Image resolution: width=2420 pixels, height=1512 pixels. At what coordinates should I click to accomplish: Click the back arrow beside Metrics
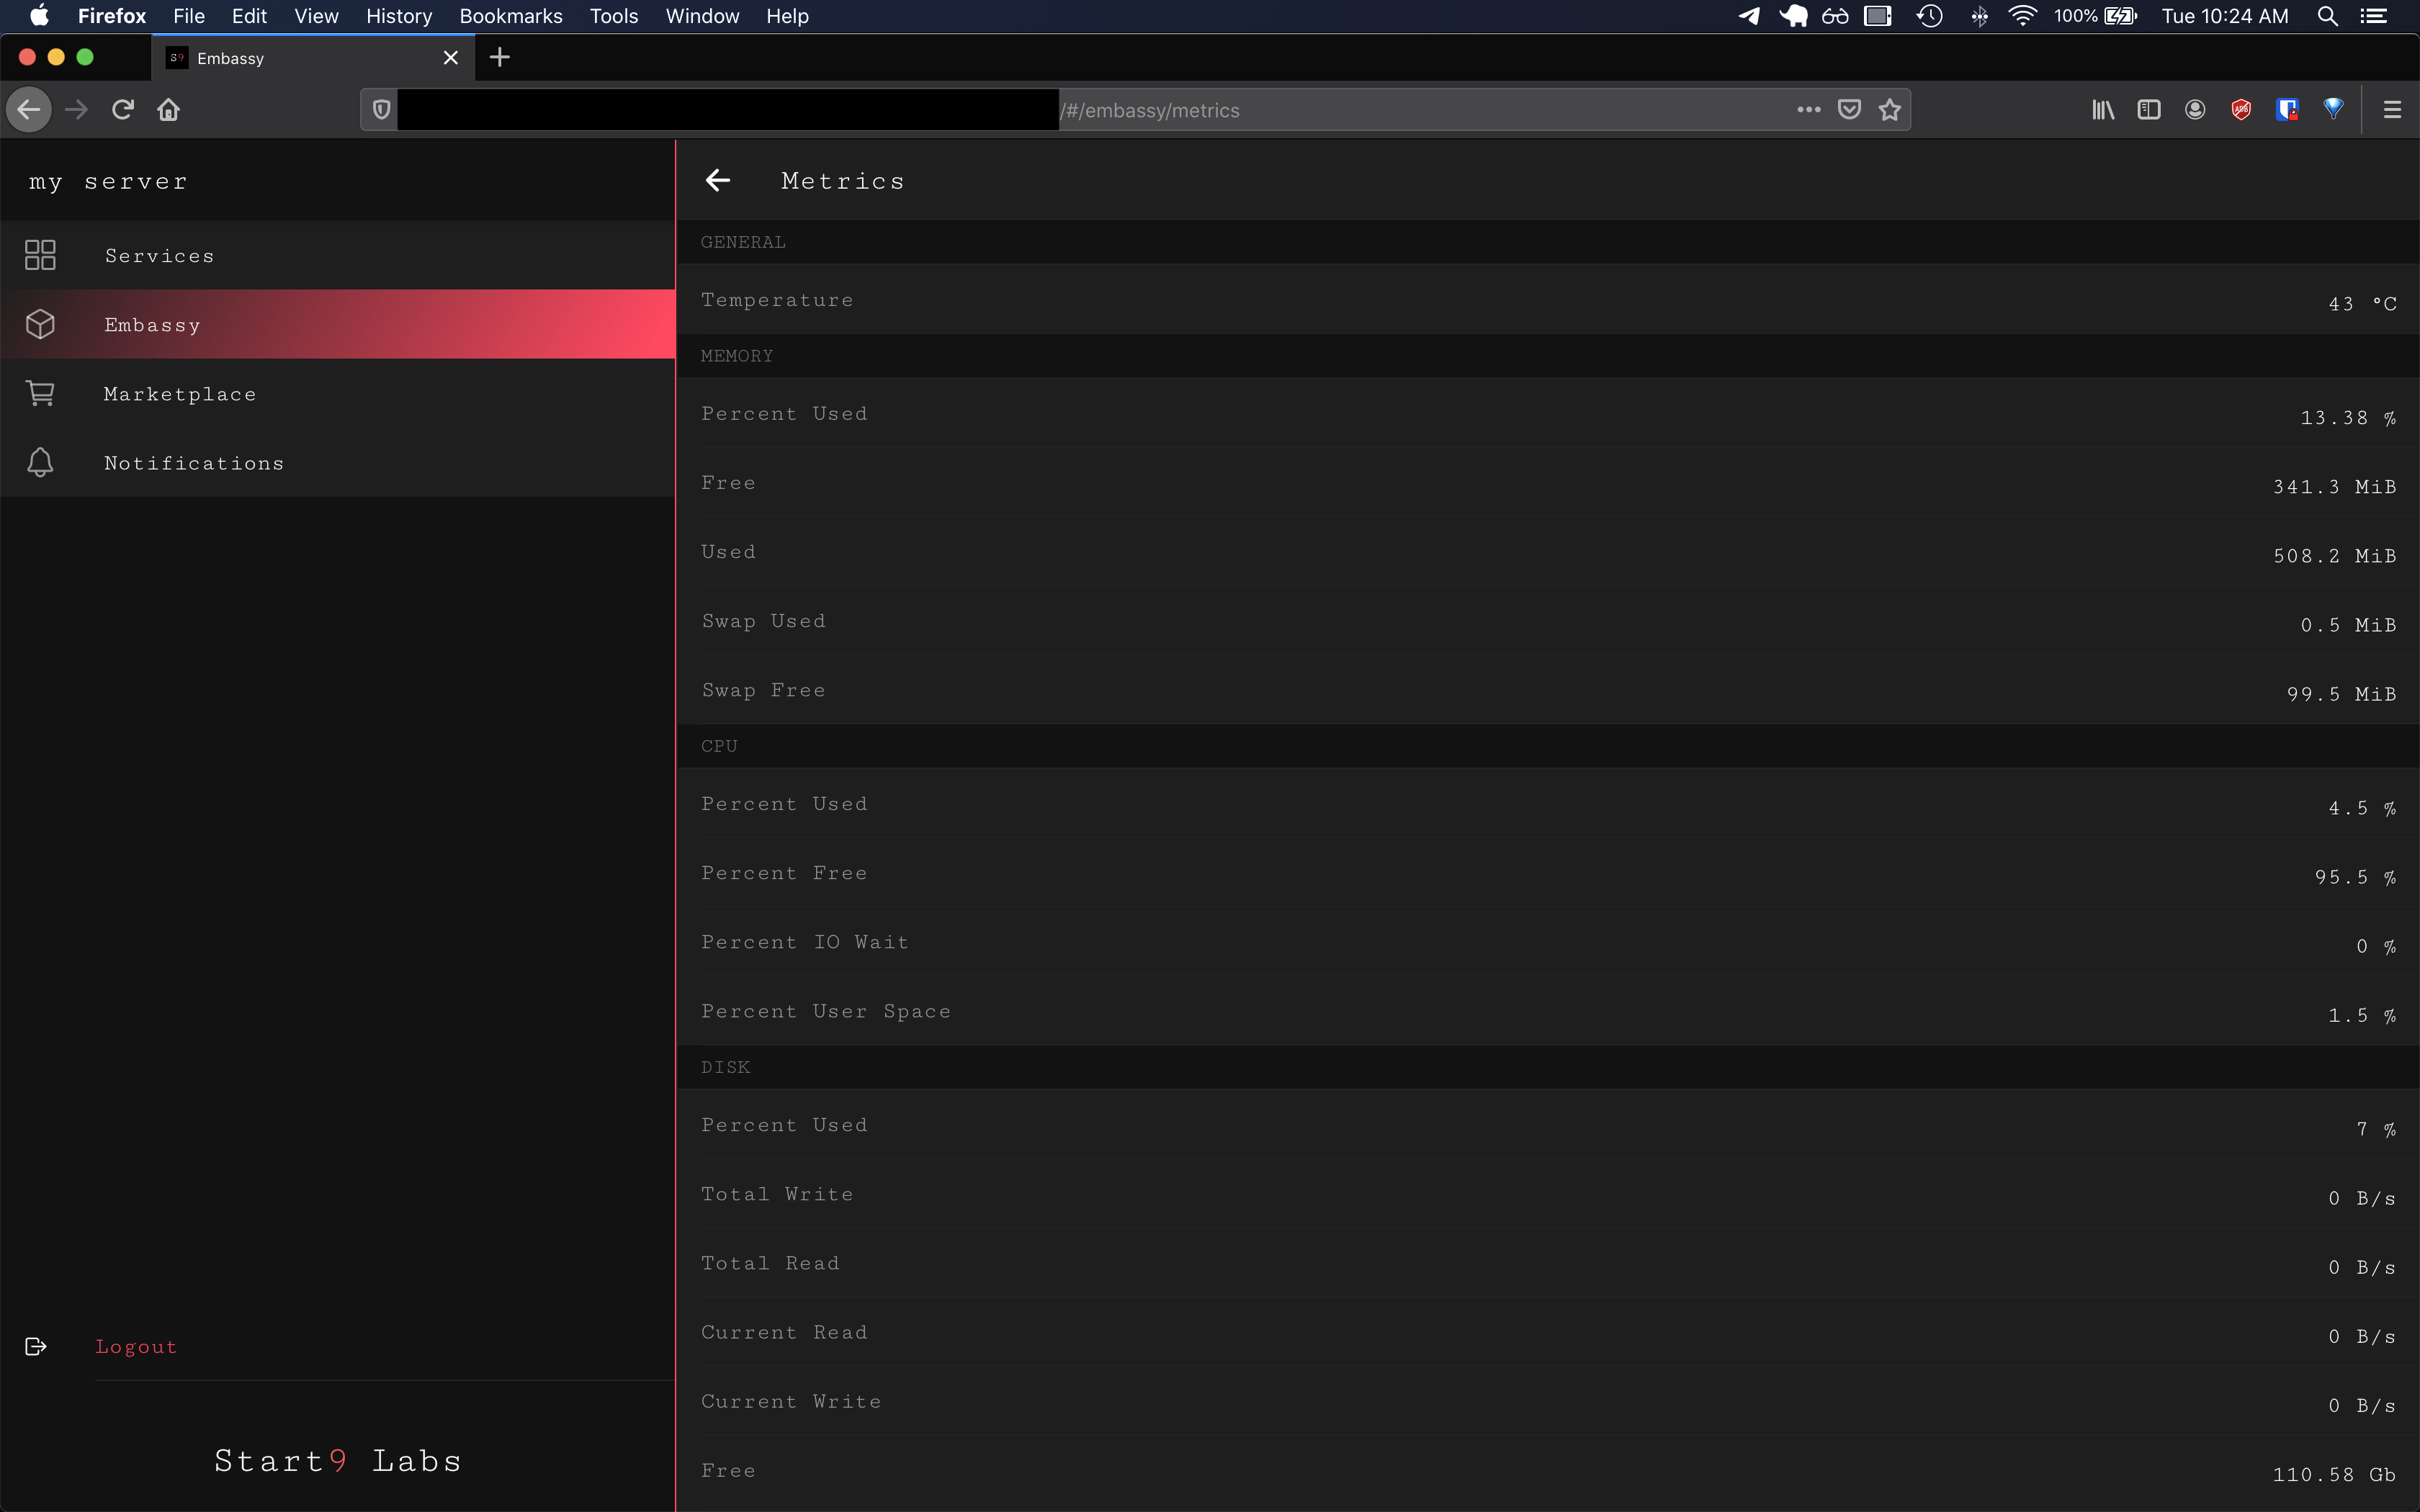(x=718, y=180)
